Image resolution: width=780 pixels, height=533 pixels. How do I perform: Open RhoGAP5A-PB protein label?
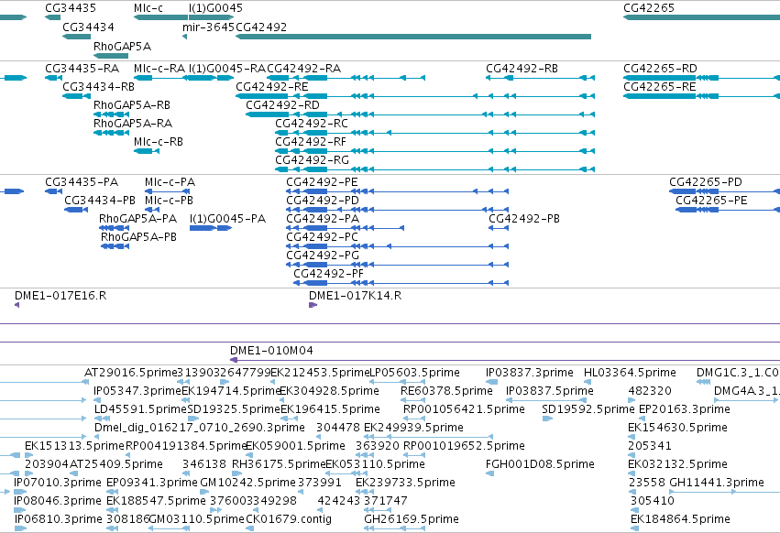click(x=138, y=237)
